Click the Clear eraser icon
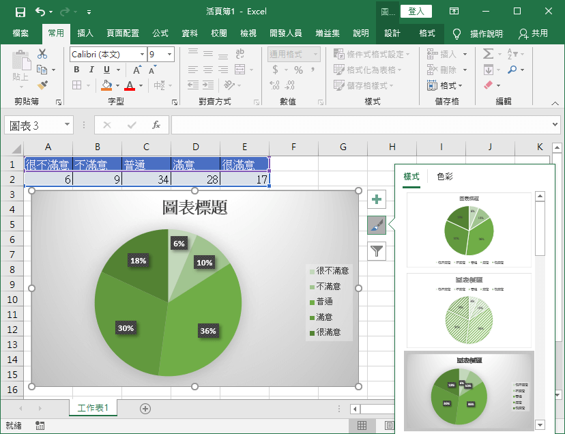 [x=488, y=85]
